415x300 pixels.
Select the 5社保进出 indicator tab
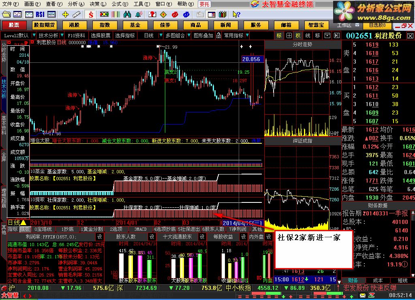point(189,229)
